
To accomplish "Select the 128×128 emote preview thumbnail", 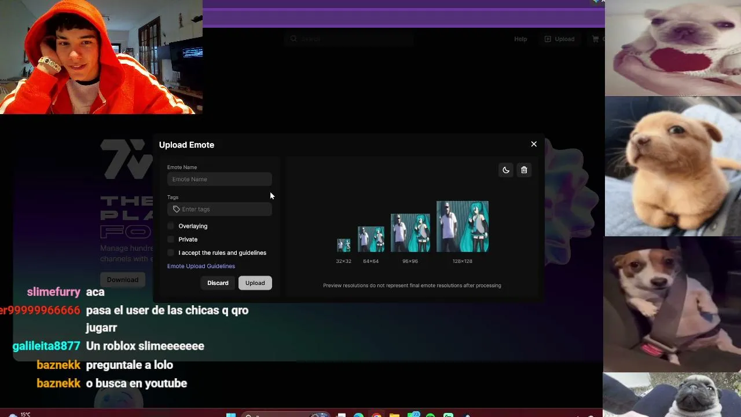I will click(x=463, y=226).
